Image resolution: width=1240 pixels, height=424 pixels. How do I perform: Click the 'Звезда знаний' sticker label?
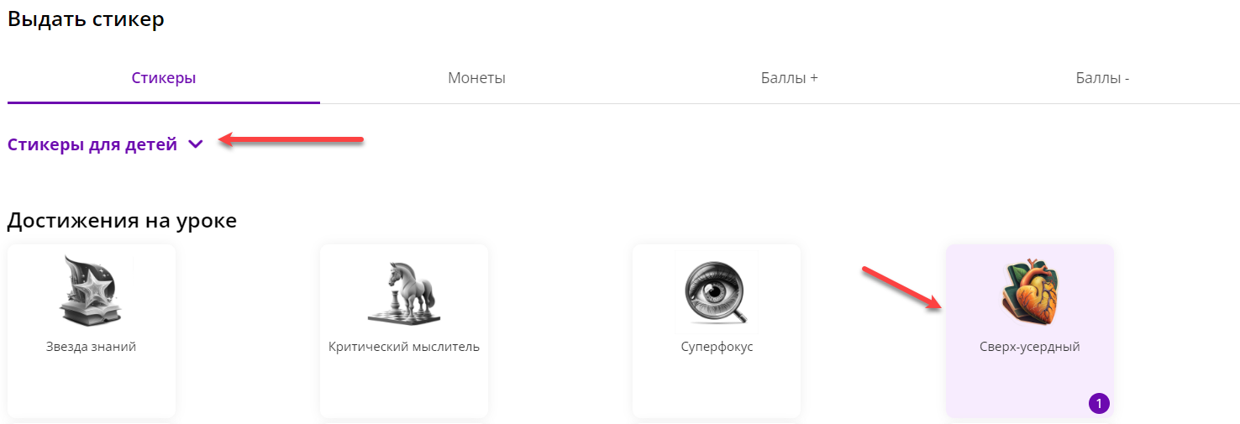click(91, 347)
